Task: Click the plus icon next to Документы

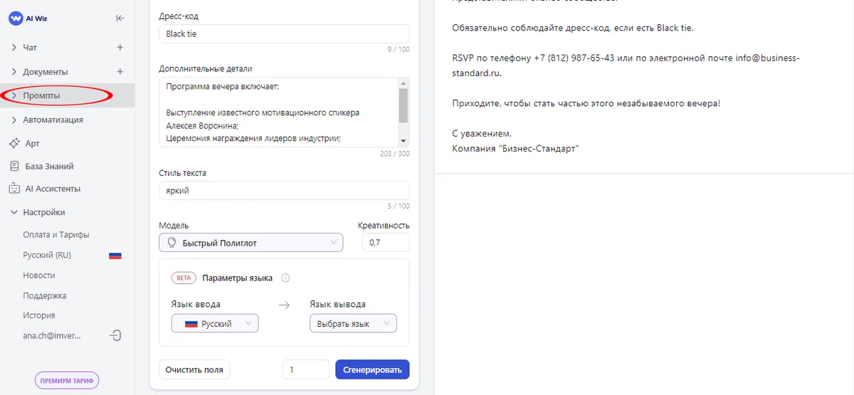Action: [120, 72]
